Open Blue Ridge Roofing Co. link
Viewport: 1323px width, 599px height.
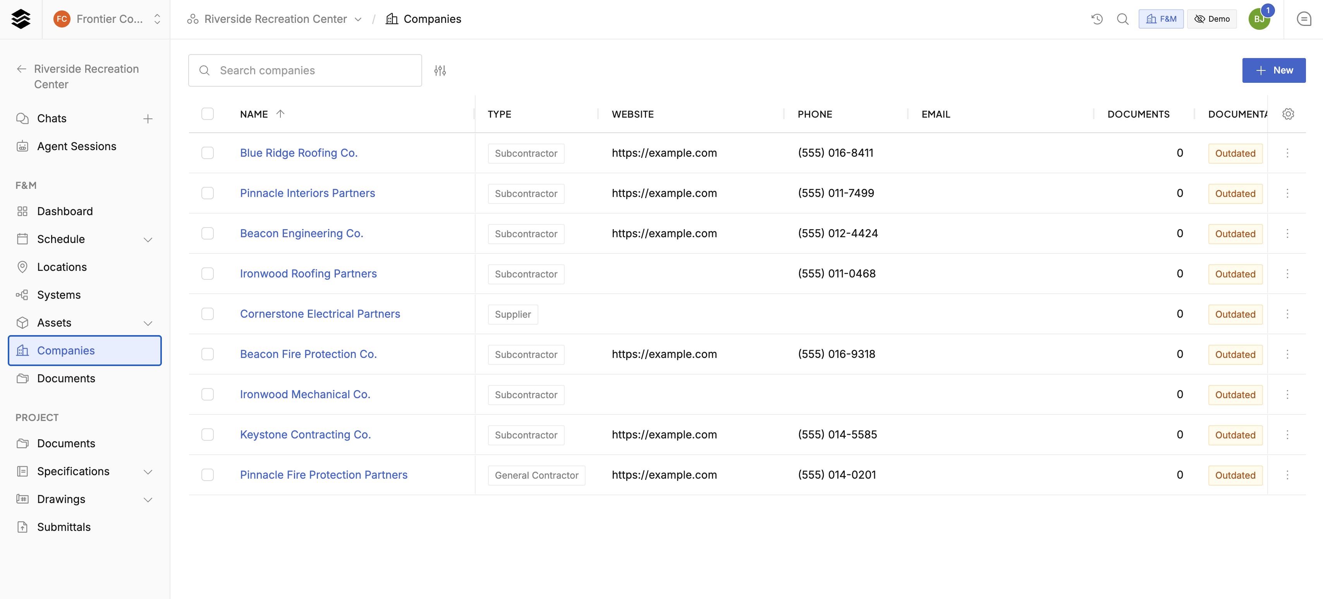298,153
